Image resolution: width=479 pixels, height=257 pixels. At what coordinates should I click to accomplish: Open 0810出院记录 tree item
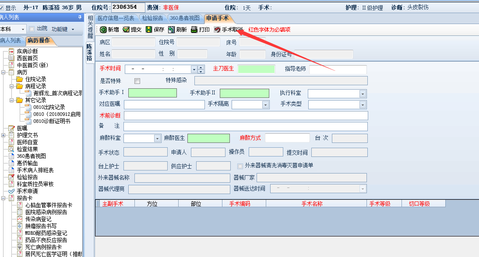click(49, 108)
